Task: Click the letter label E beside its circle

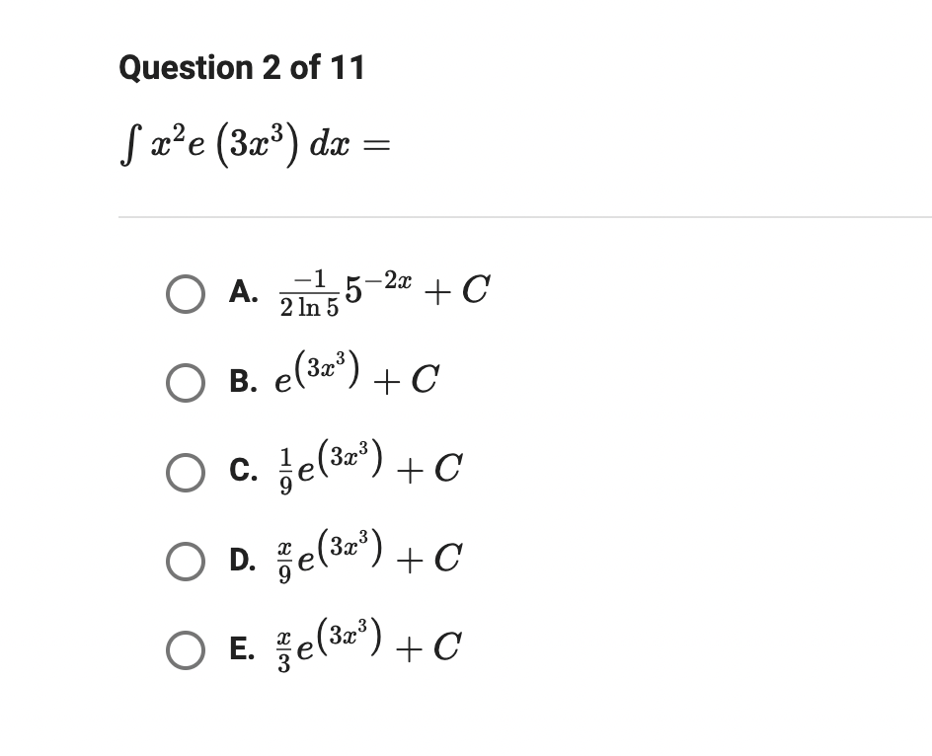Action: click(x=244, y=649)
